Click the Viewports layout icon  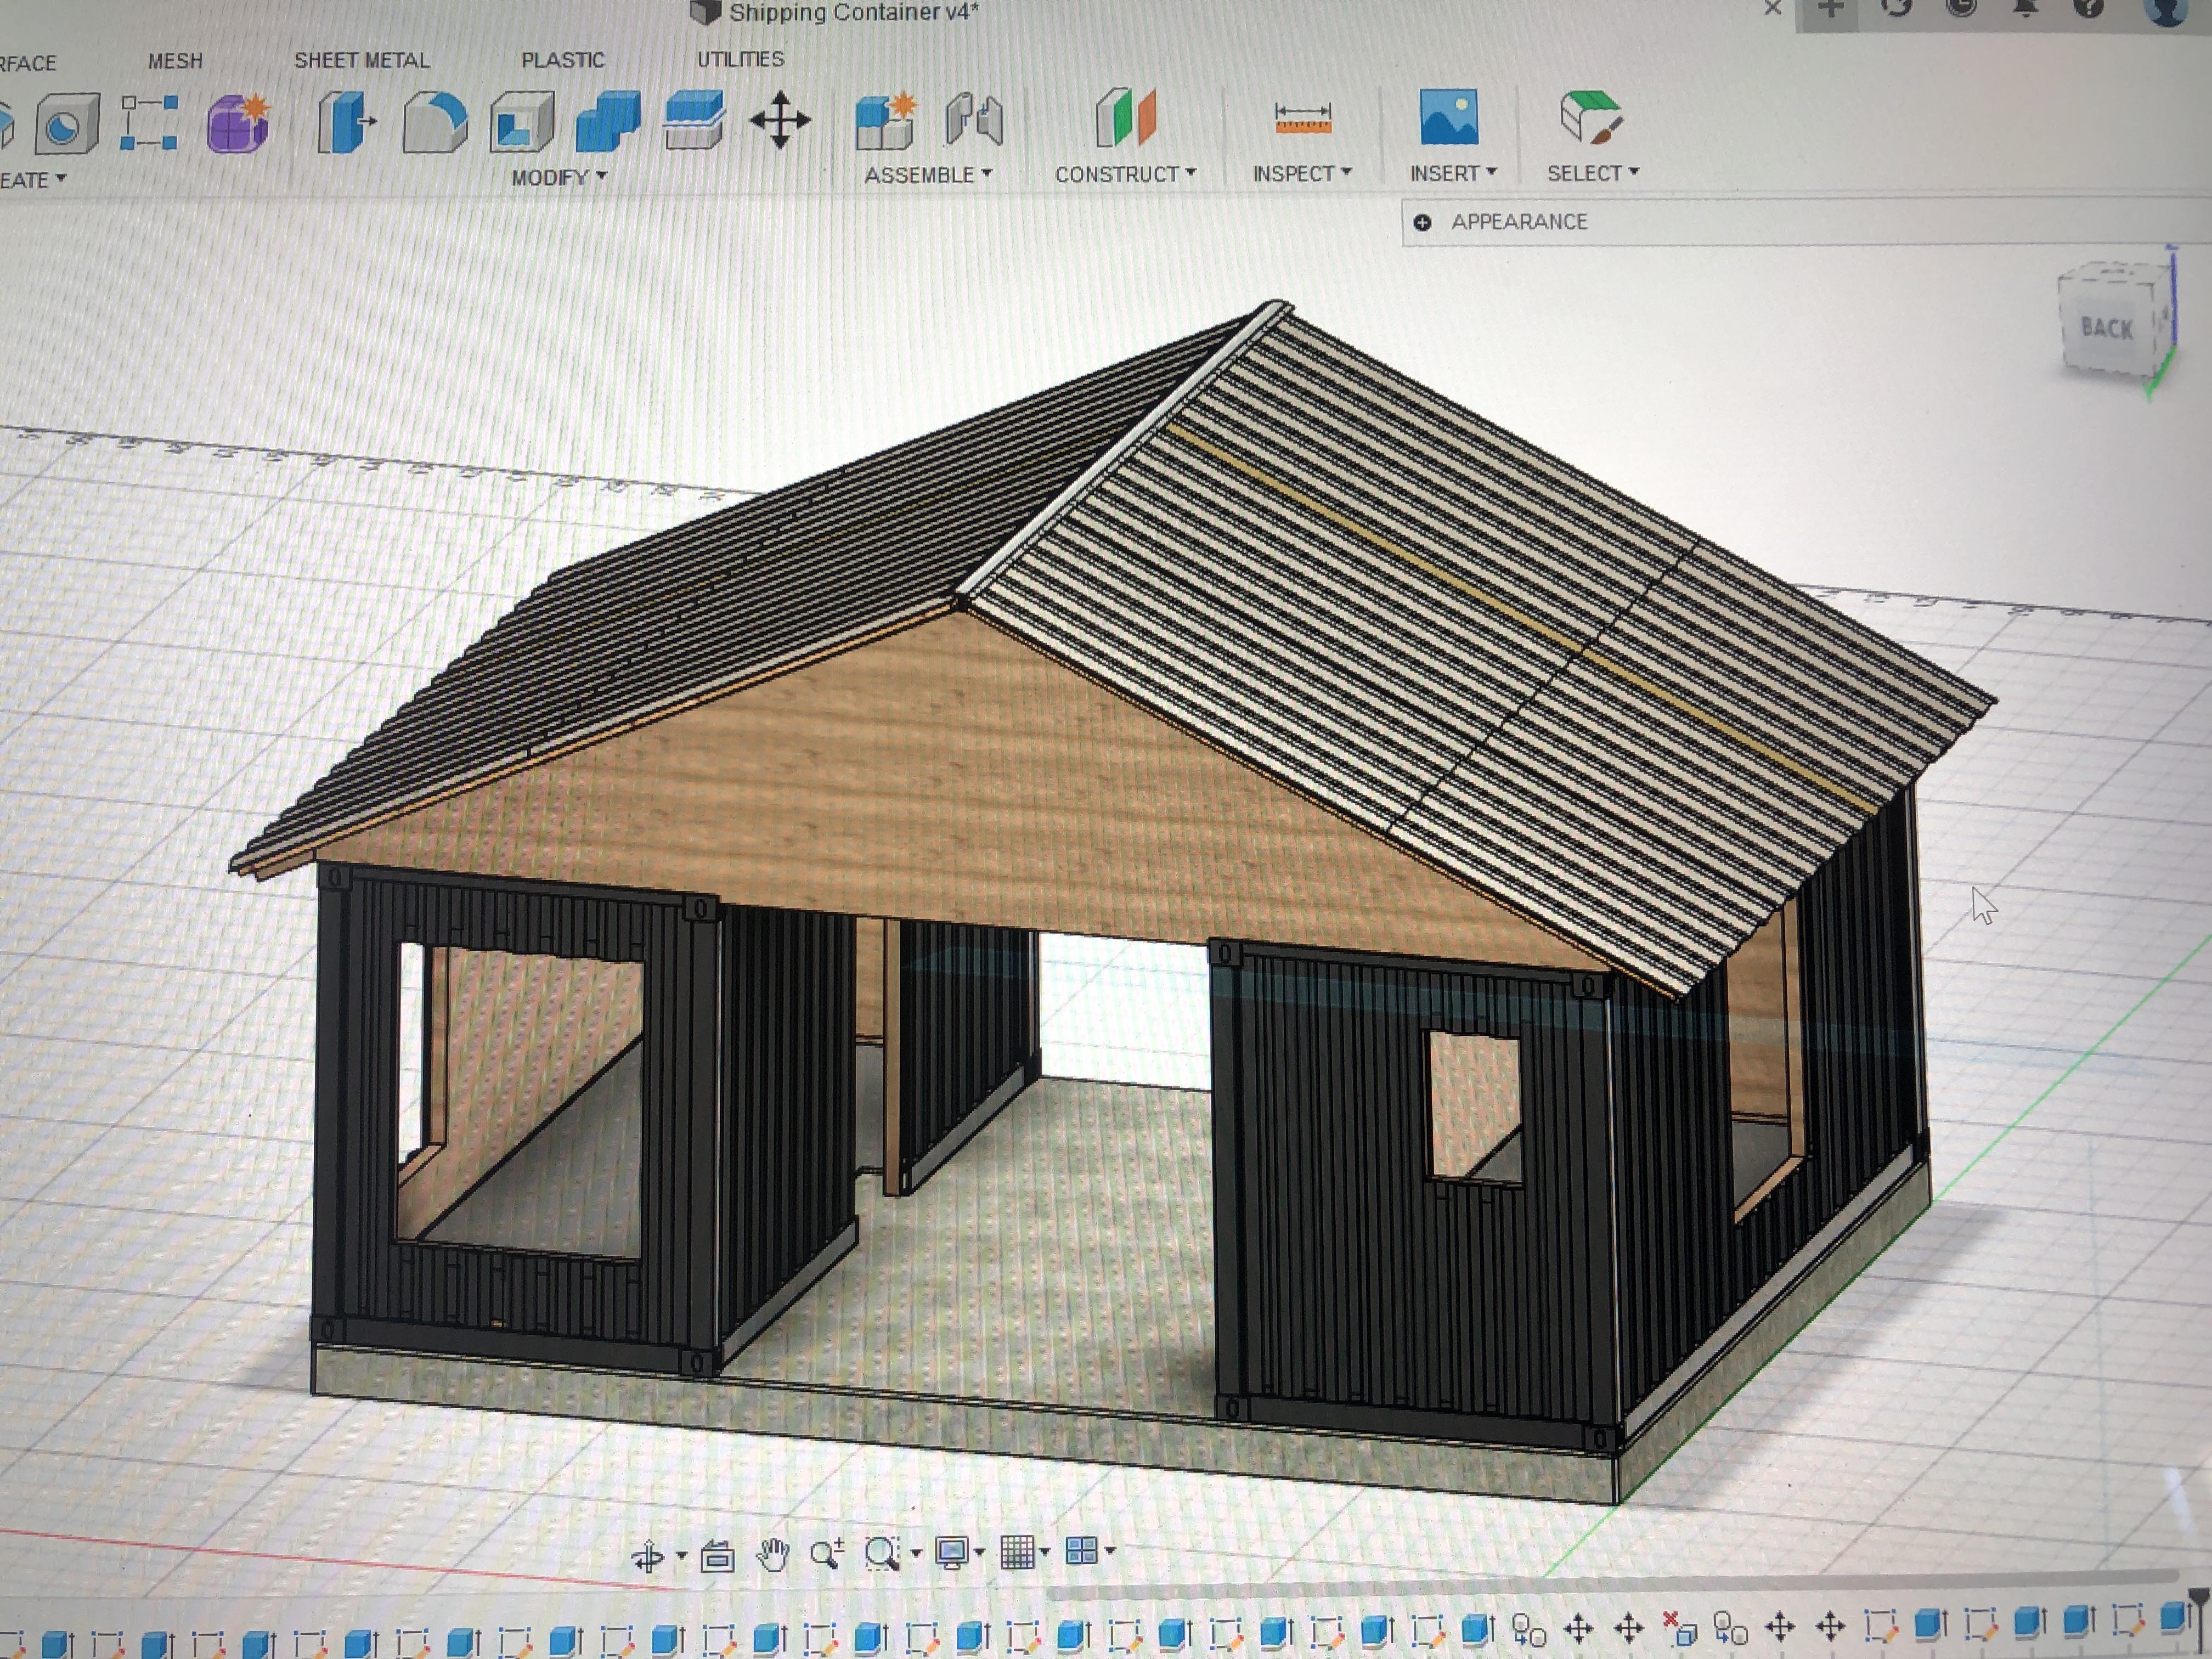[1081, 1550]
